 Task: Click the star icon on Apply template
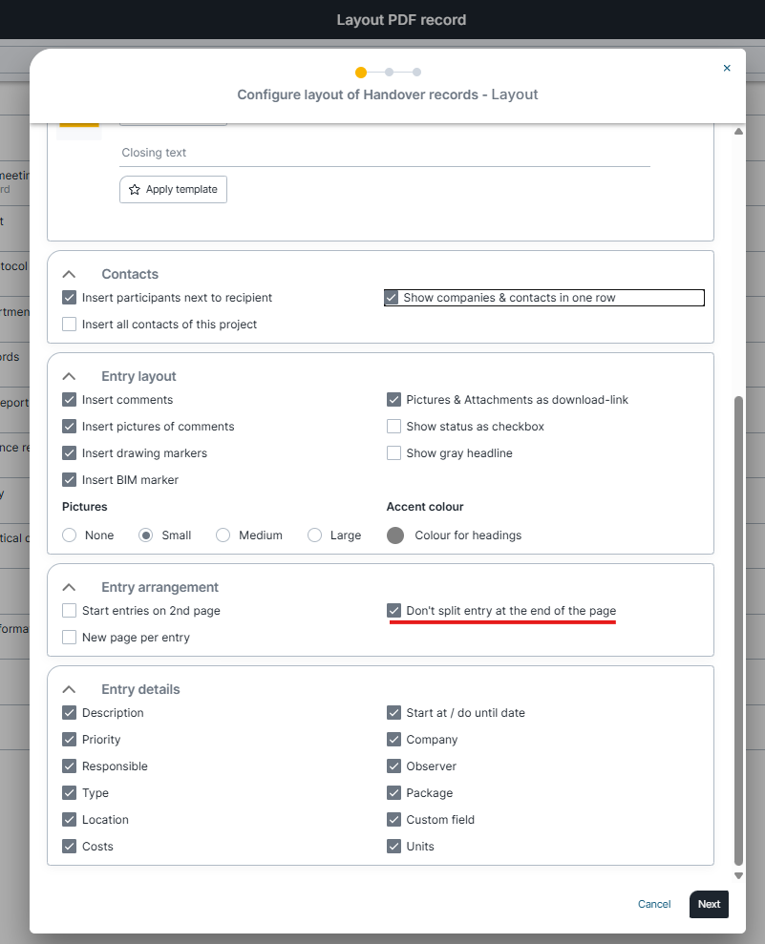(x=135, y=190)
